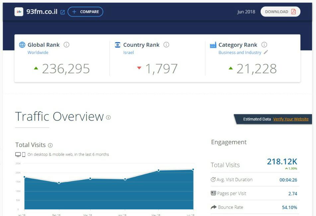Click info icon next to Category Rank

[x=264, y=45]
